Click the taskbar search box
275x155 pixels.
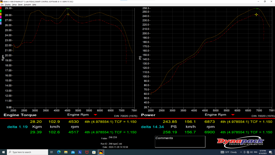[x=28, y=152]
